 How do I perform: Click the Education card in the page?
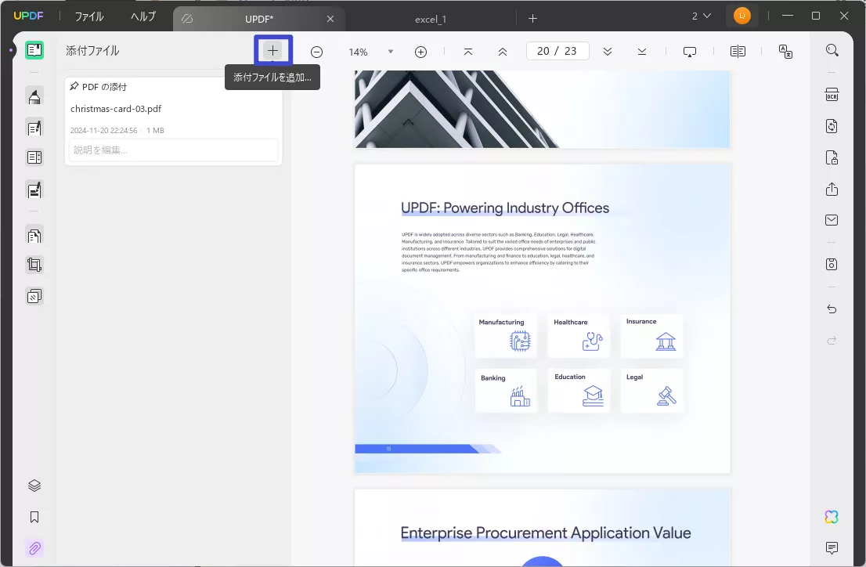click(x=579, y=391)
